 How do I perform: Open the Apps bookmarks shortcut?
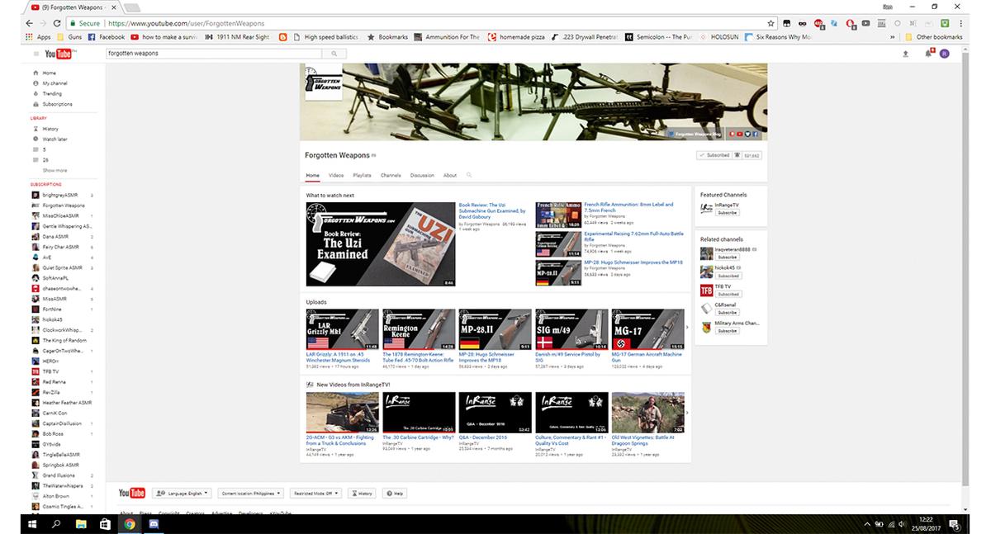38,37
